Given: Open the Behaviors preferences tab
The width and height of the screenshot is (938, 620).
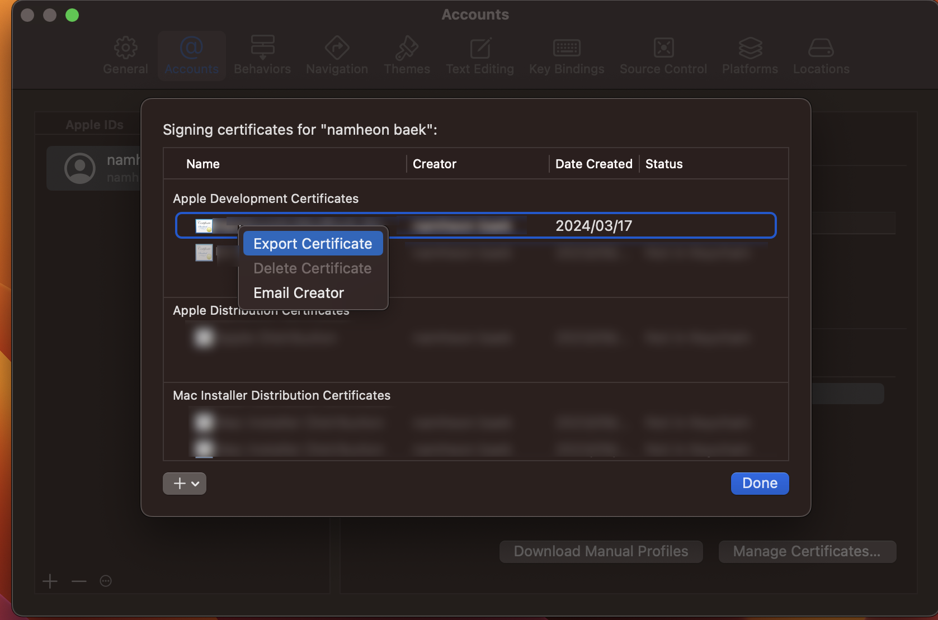Looking at the screenshot, I should coord(262,56).
